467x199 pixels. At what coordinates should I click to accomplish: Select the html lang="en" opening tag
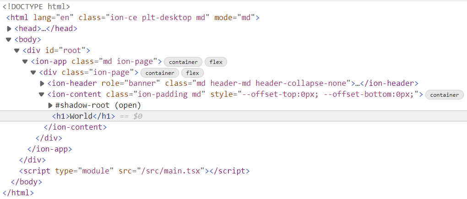[x=133, y=18]
